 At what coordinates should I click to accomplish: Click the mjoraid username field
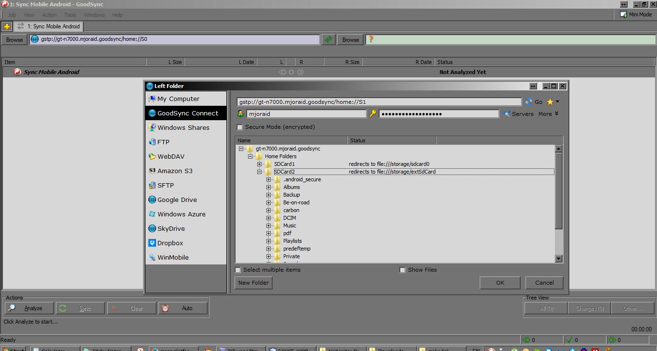pyautogui.click(x=306, y=114)
